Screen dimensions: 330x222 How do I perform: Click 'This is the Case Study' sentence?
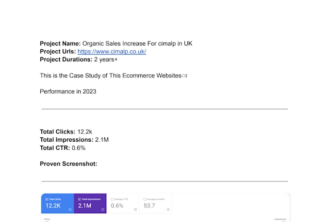pos(114,75)
